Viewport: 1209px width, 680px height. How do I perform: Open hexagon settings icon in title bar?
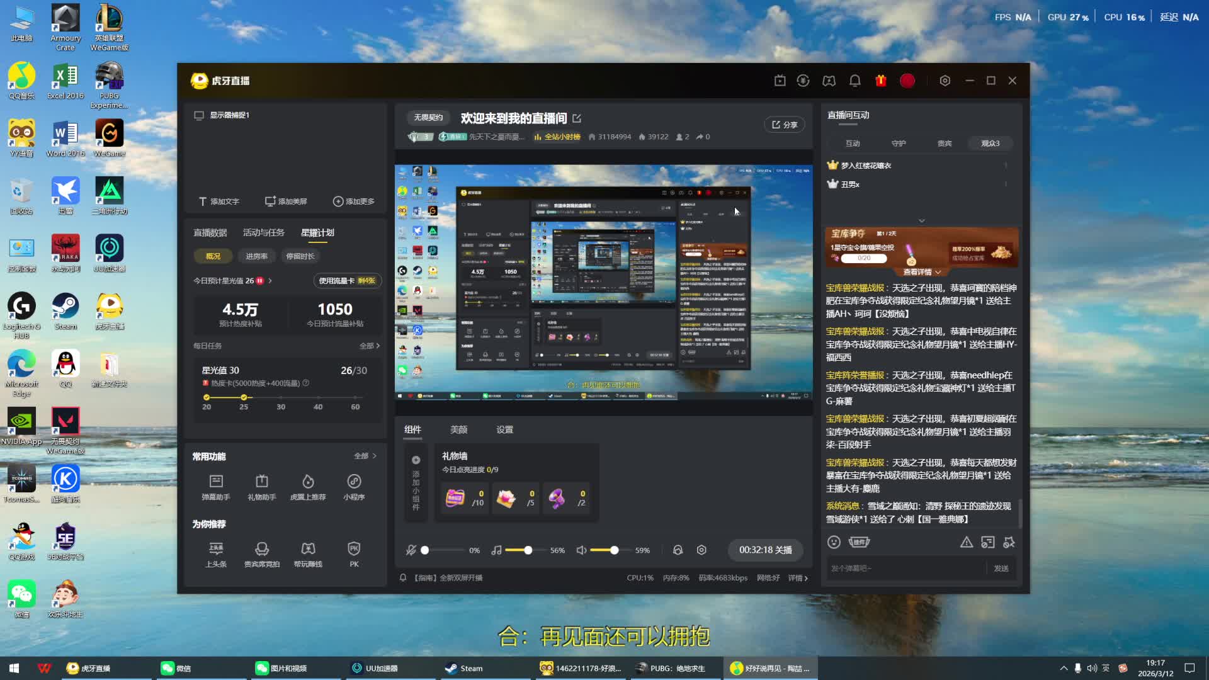(945, 81)
